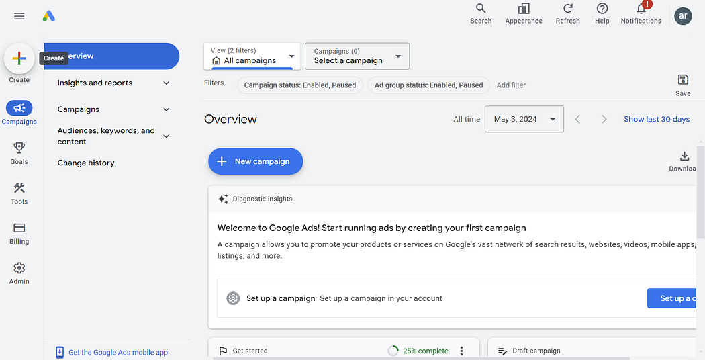Click the vertical page scrollbar
Screen dimensions: 705x360
coord(700,193)
